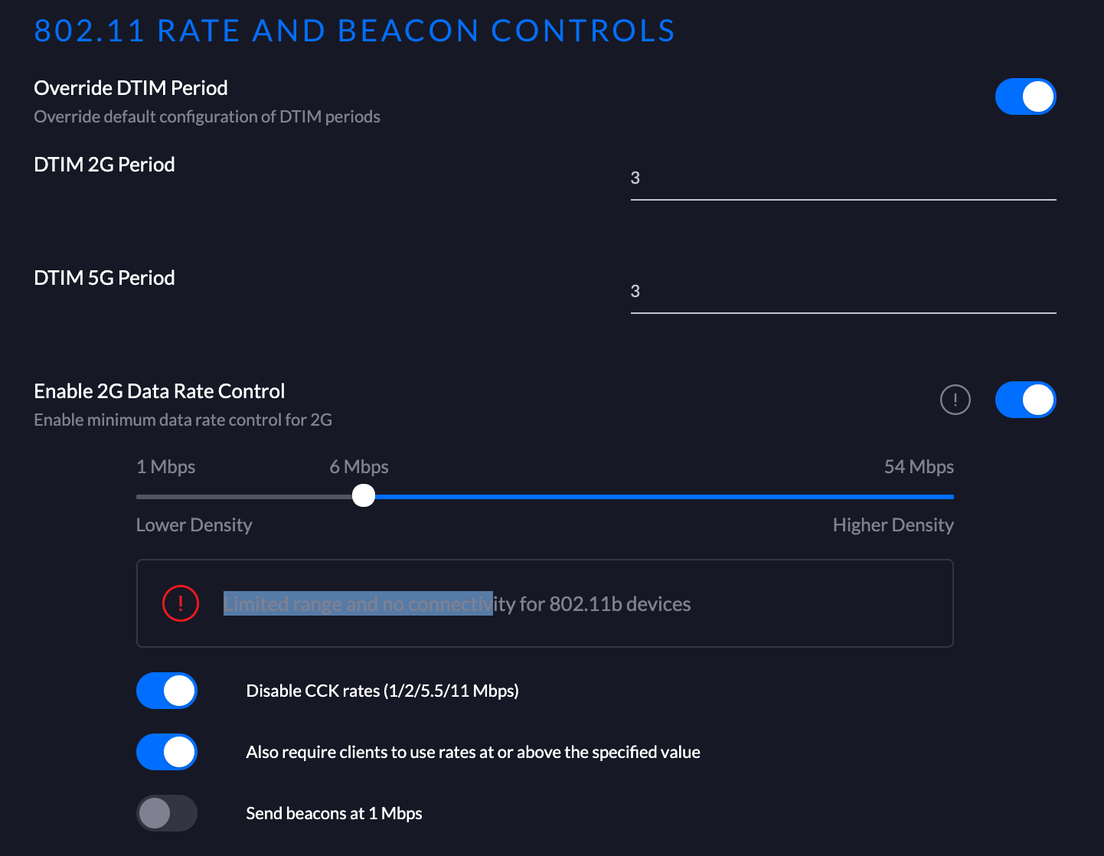The width and height of the screenshot is (1104, 856).
Task: Click into the DTIM 5G Period value field
Action: point(842,292)
